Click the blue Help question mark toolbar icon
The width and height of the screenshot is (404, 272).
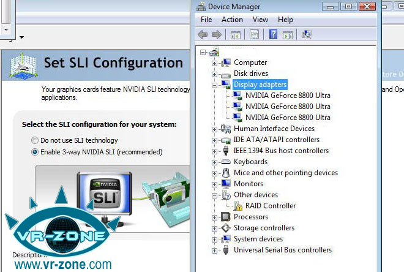tap(274, 34)
